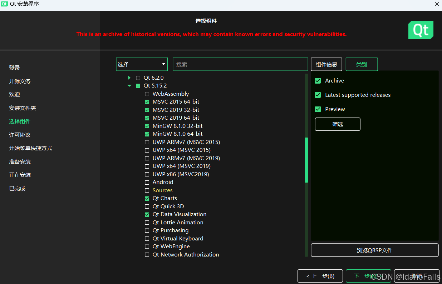Click the Qt logo in the header
Image resolution: width=442 pixels, height=284 pixels.
[421, 30]
